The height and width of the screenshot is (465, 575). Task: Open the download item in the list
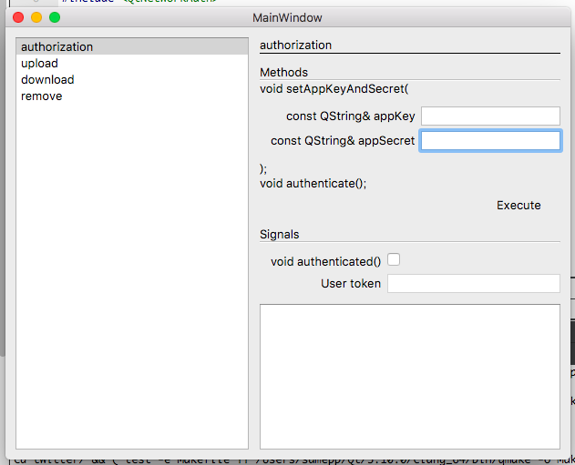pos(47,80)
